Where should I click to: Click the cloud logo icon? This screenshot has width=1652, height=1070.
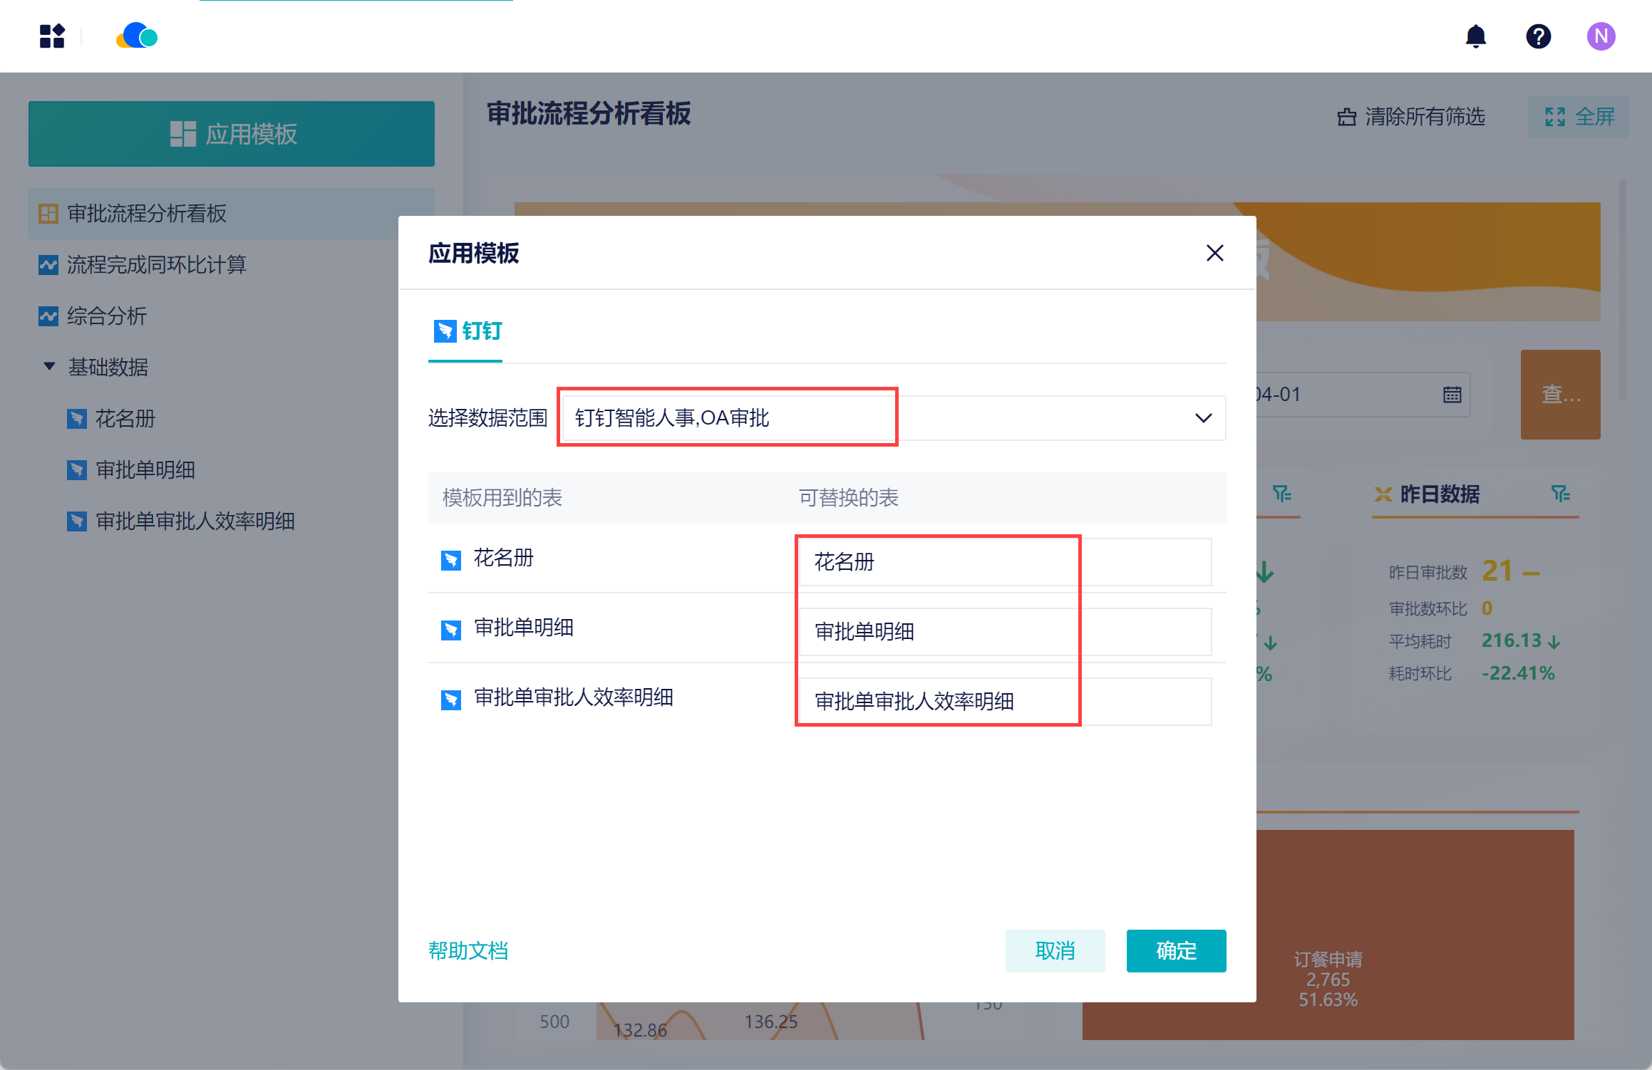[137, 36]
